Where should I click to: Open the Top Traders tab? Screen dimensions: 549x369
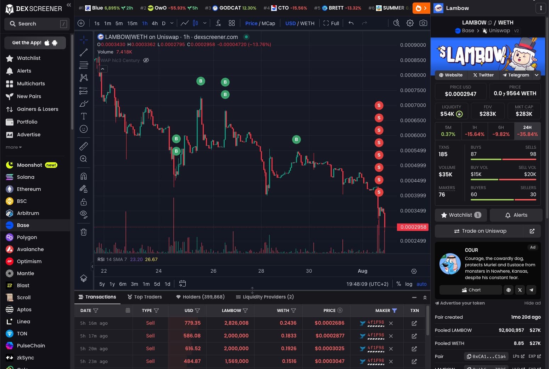coord(145,297)
